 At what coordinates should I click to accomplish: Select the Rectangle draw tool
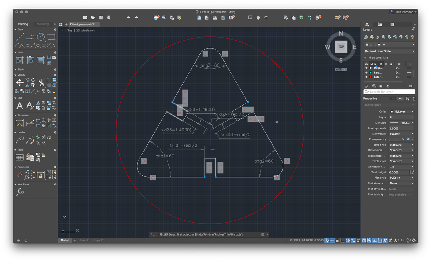51,37
